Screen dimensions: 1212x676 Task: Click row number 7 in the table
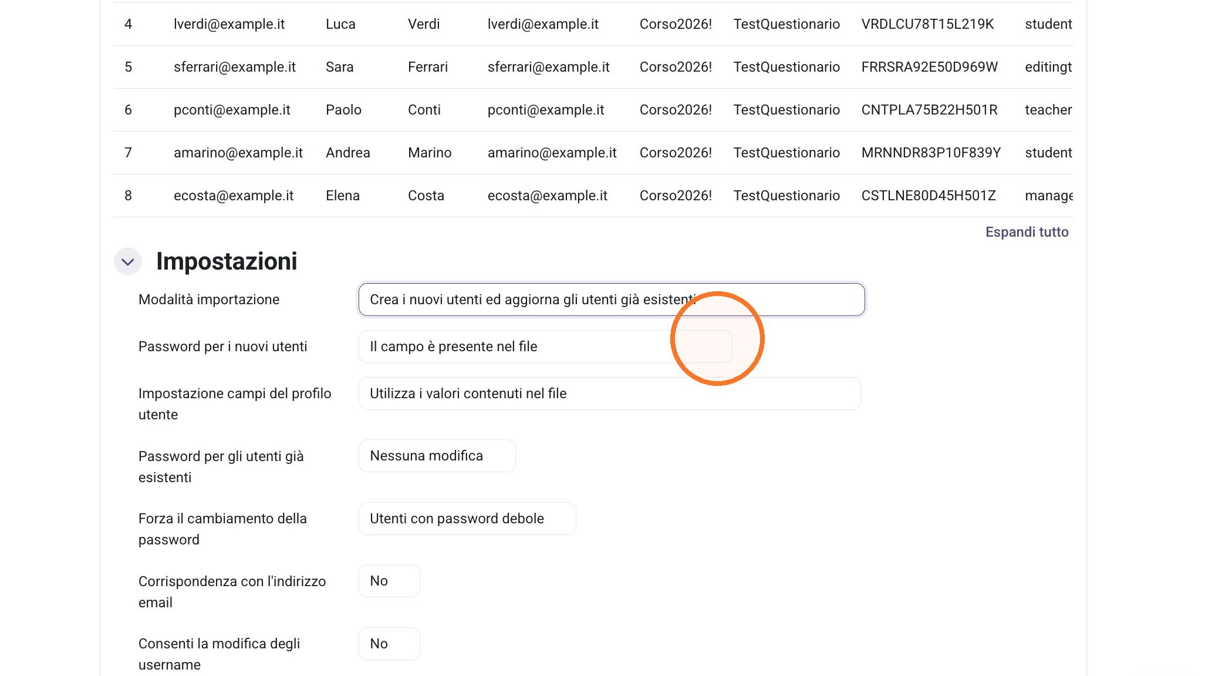128,153
